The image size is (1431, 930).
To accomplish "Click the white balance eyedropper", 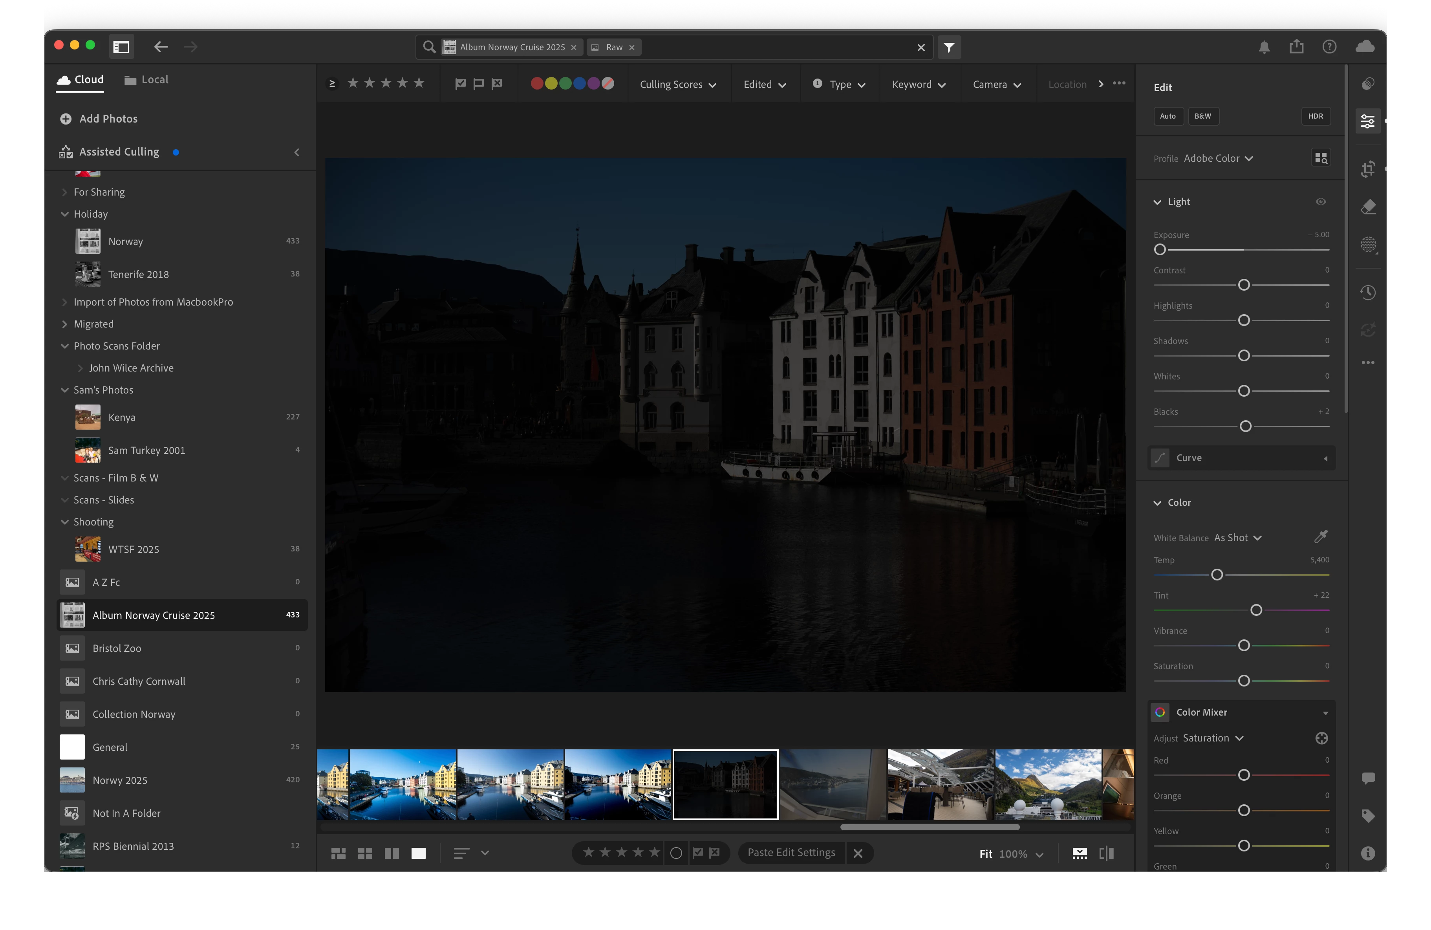I will coord(1320,536).
